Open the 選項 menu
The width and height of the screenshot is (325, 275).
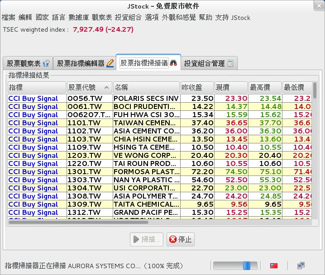(152, 17)
